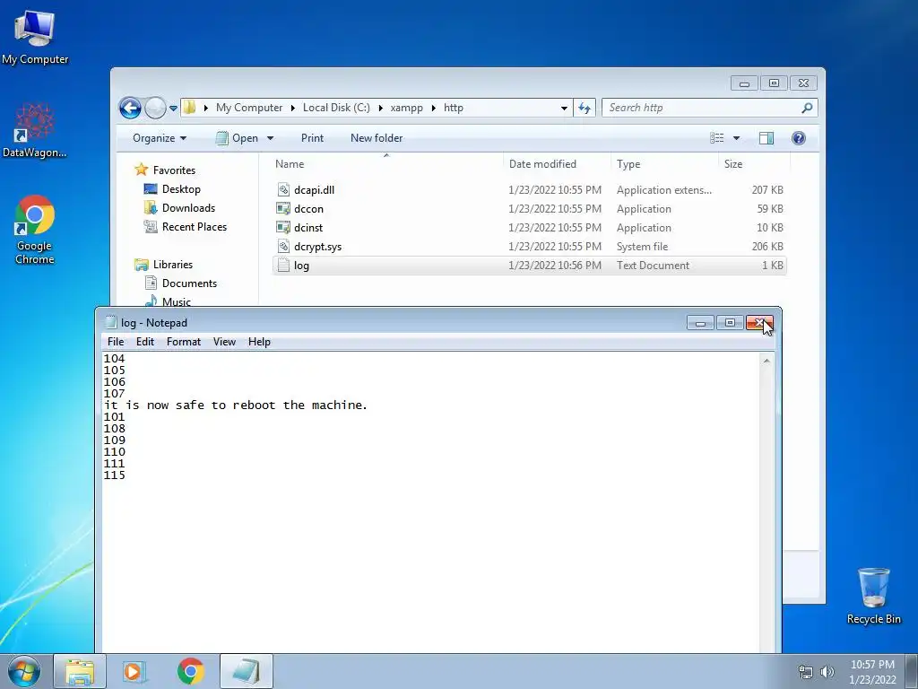
Task: Open the My Computer desktop icon
Action: (35, 37)
